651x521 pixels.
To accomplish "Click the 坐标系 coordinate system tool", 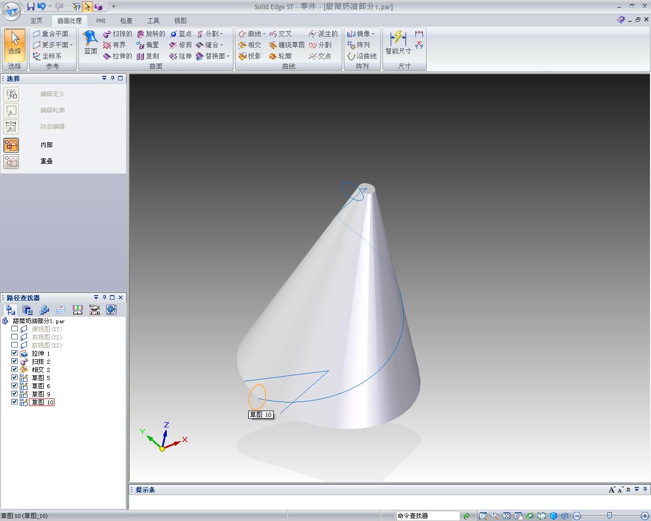I will (x=47, y=56).
